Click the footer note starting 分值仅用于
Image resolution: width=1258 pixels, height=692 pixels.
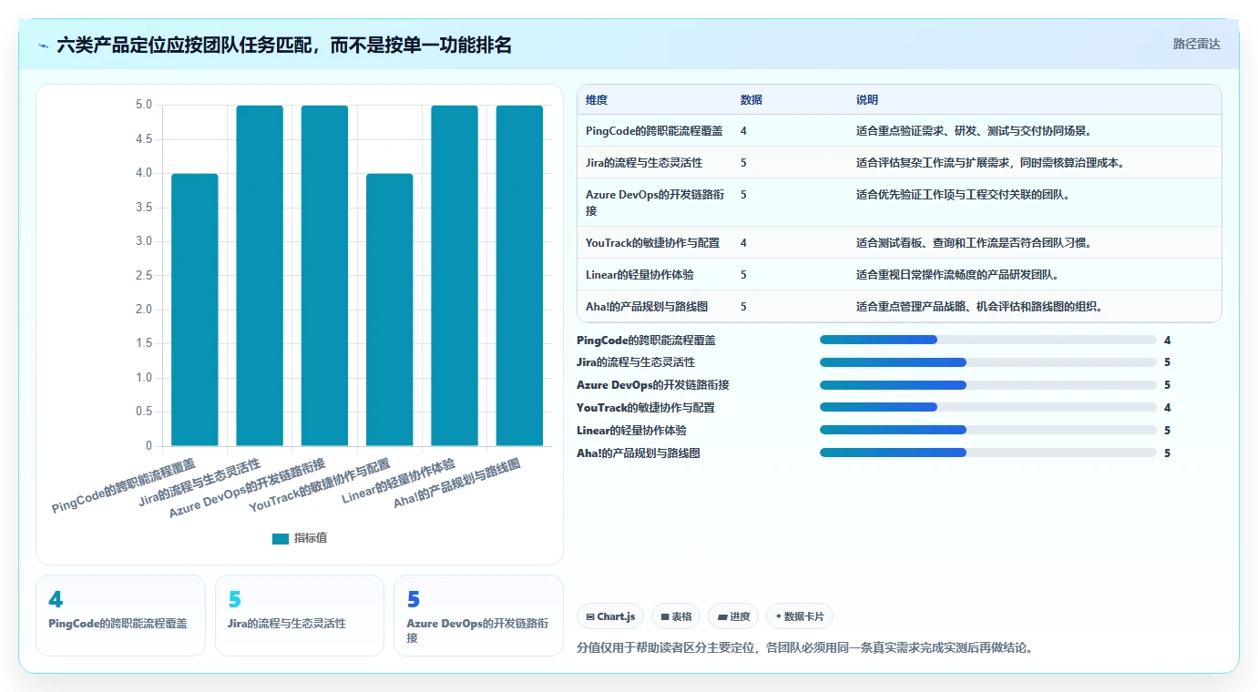805,648
